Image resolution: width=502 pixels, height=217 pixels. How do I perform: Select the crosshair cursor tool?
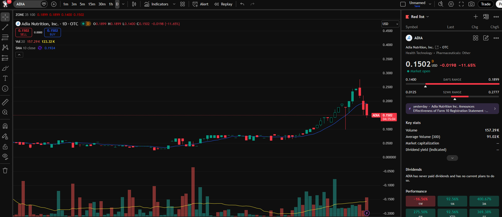pos(5,17)
